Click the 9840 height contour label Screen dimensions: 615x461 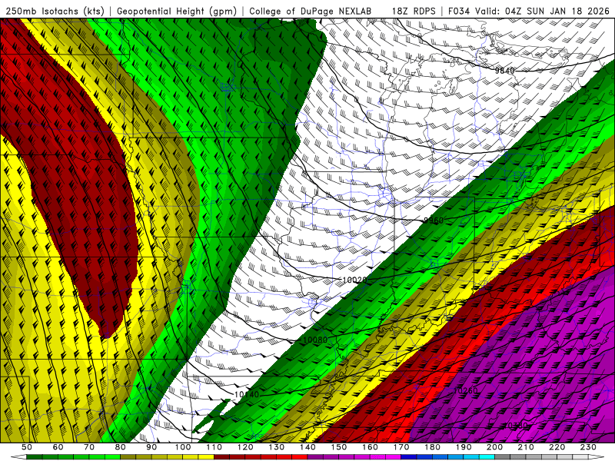coord(504,71)
